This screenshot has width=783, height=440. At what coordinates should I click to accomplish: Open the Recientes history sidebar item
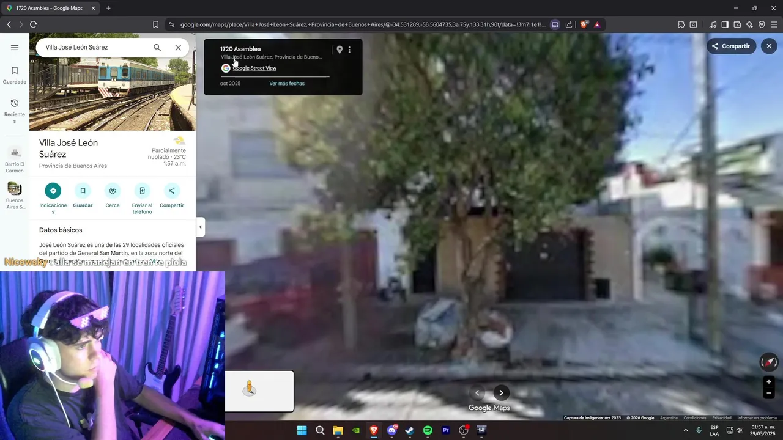point(15,111)
